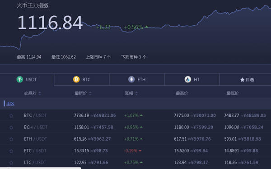The height and width of the screenshot is (169, 271).
Task: Click the Tether USDT coin icon
Action: 20,79
